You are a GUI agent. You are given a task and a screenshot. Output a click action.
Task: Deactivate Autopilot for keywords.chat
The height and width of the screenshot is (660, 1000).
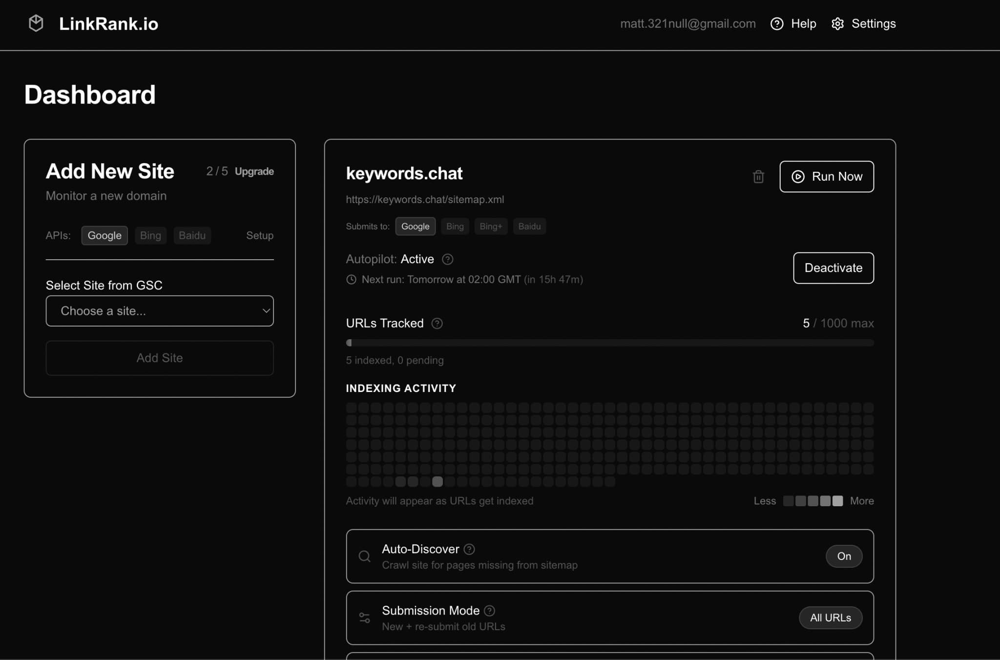point(833,268)
